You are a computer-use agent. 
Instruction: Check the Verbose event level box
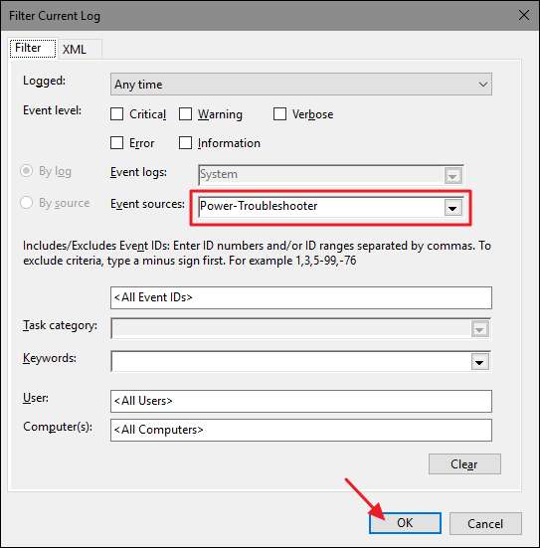279,114
